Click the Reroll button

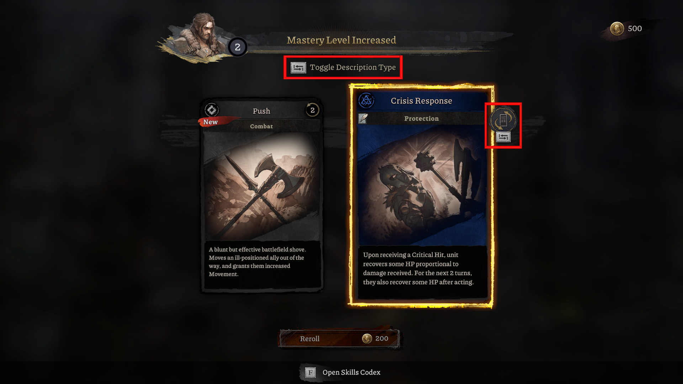tap(339, 338)
